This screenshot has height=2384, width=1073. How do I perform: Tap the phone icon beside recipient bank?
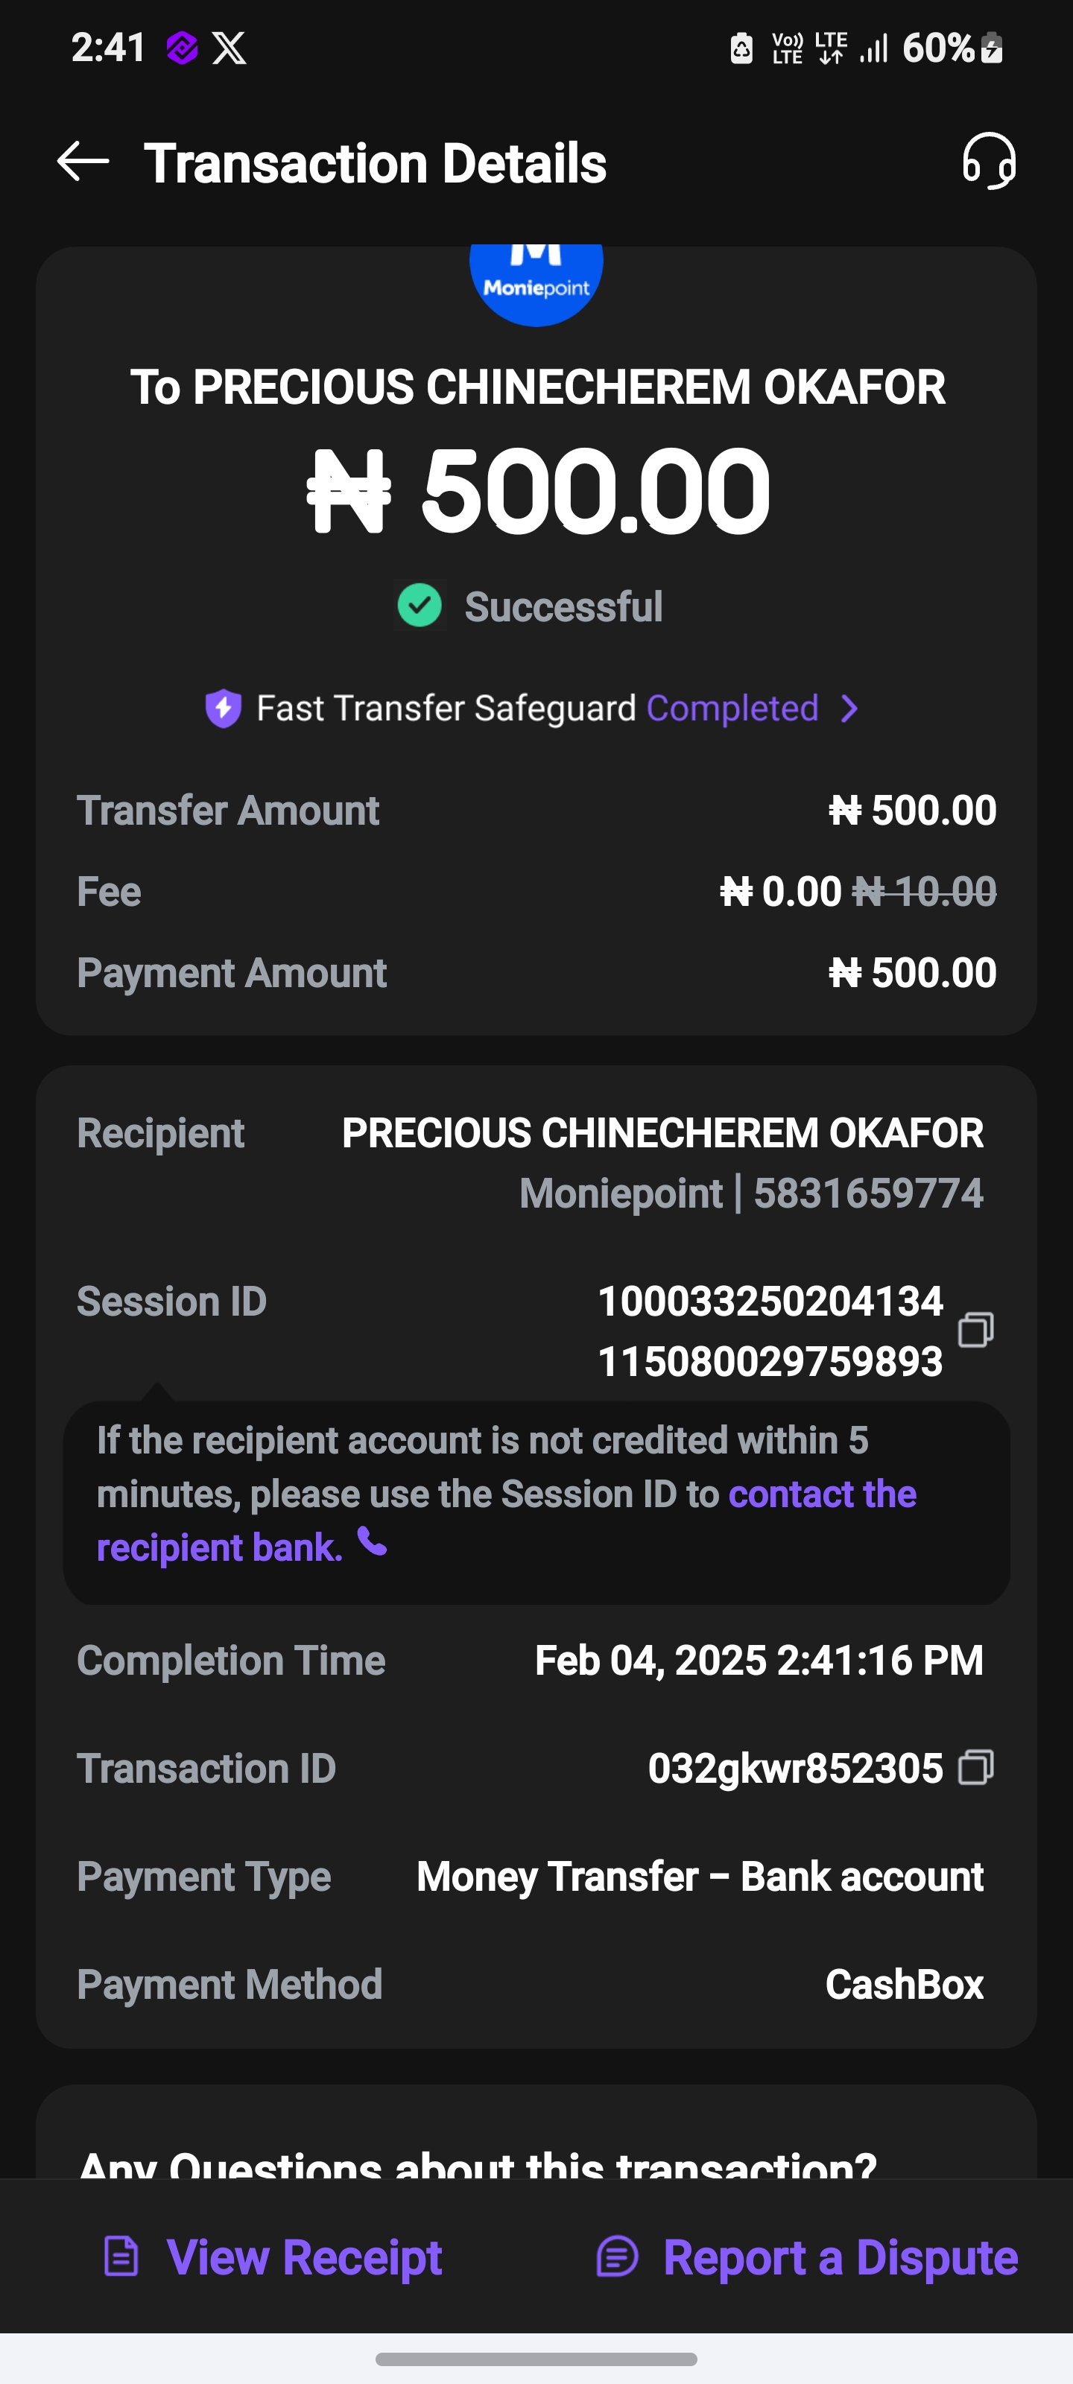point(372,1542)
